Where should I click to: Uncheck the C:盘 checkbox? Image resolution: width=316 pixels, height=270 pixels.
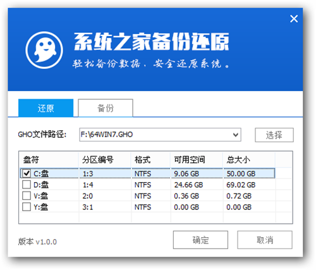27,173
